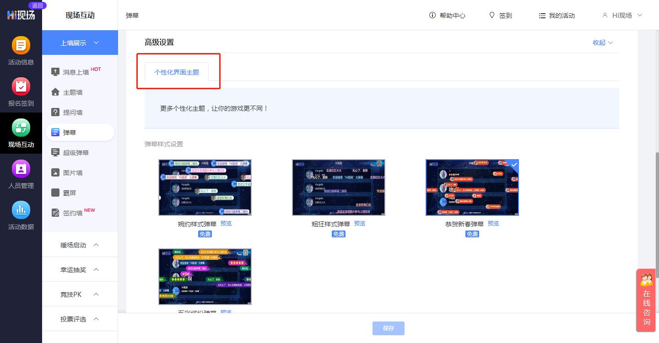The image size is (659, 343).
Task: Open 消息上墙 in the side menu
Action: (76, 72)
